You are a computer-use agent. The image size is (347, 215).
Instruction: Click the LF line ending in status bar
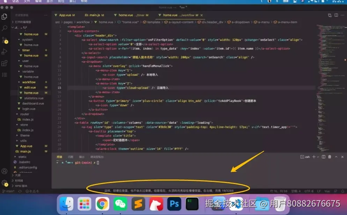(319, 191)
